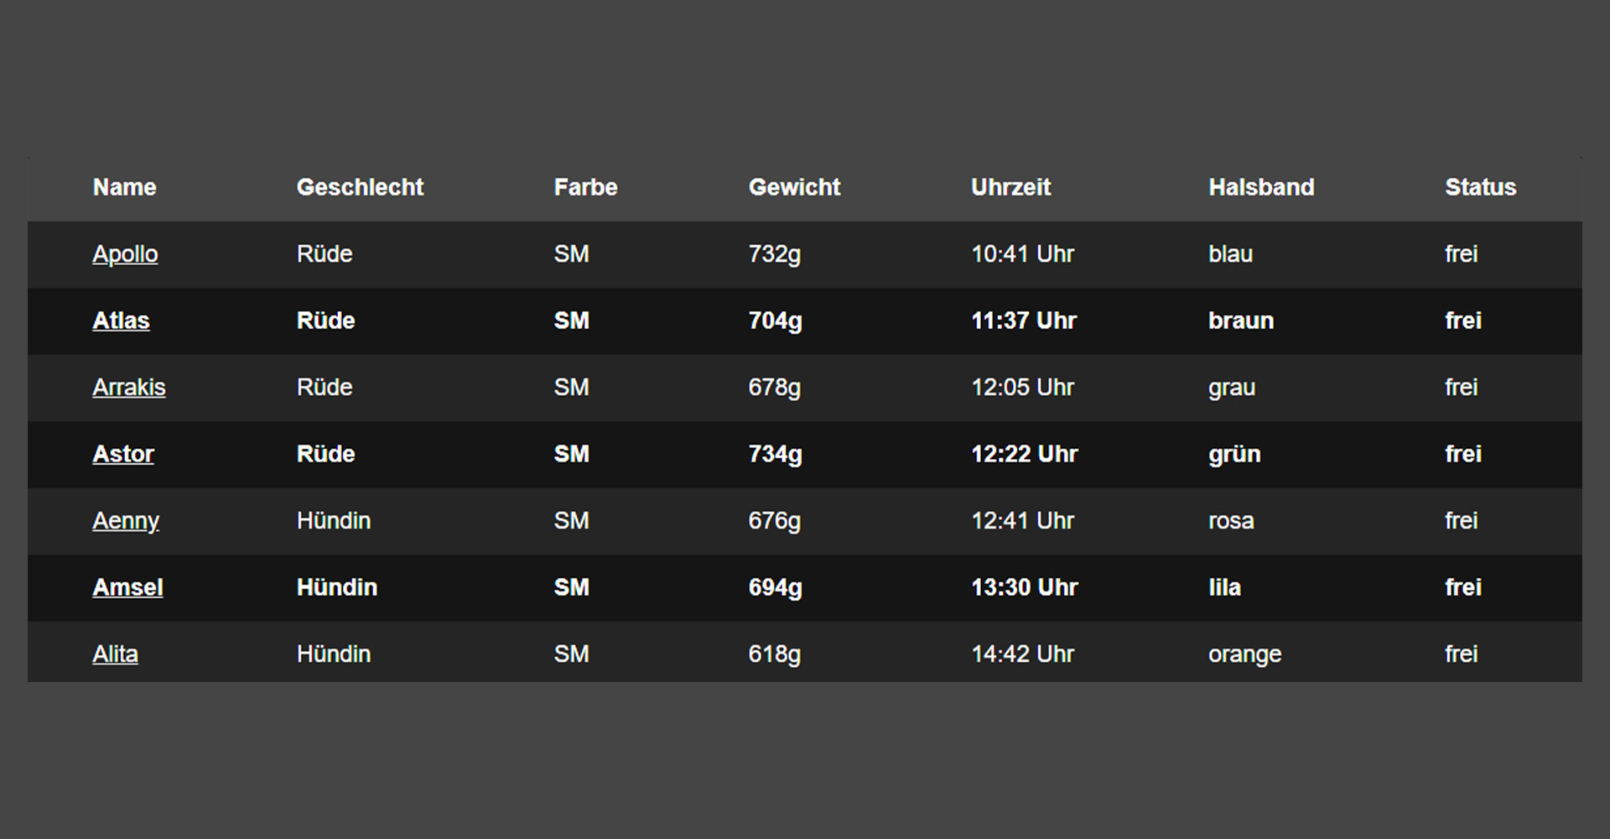Click the rosa collar cell
Screen dimensions: 1610x839
pyautogui.click(x=1231, y=521)
